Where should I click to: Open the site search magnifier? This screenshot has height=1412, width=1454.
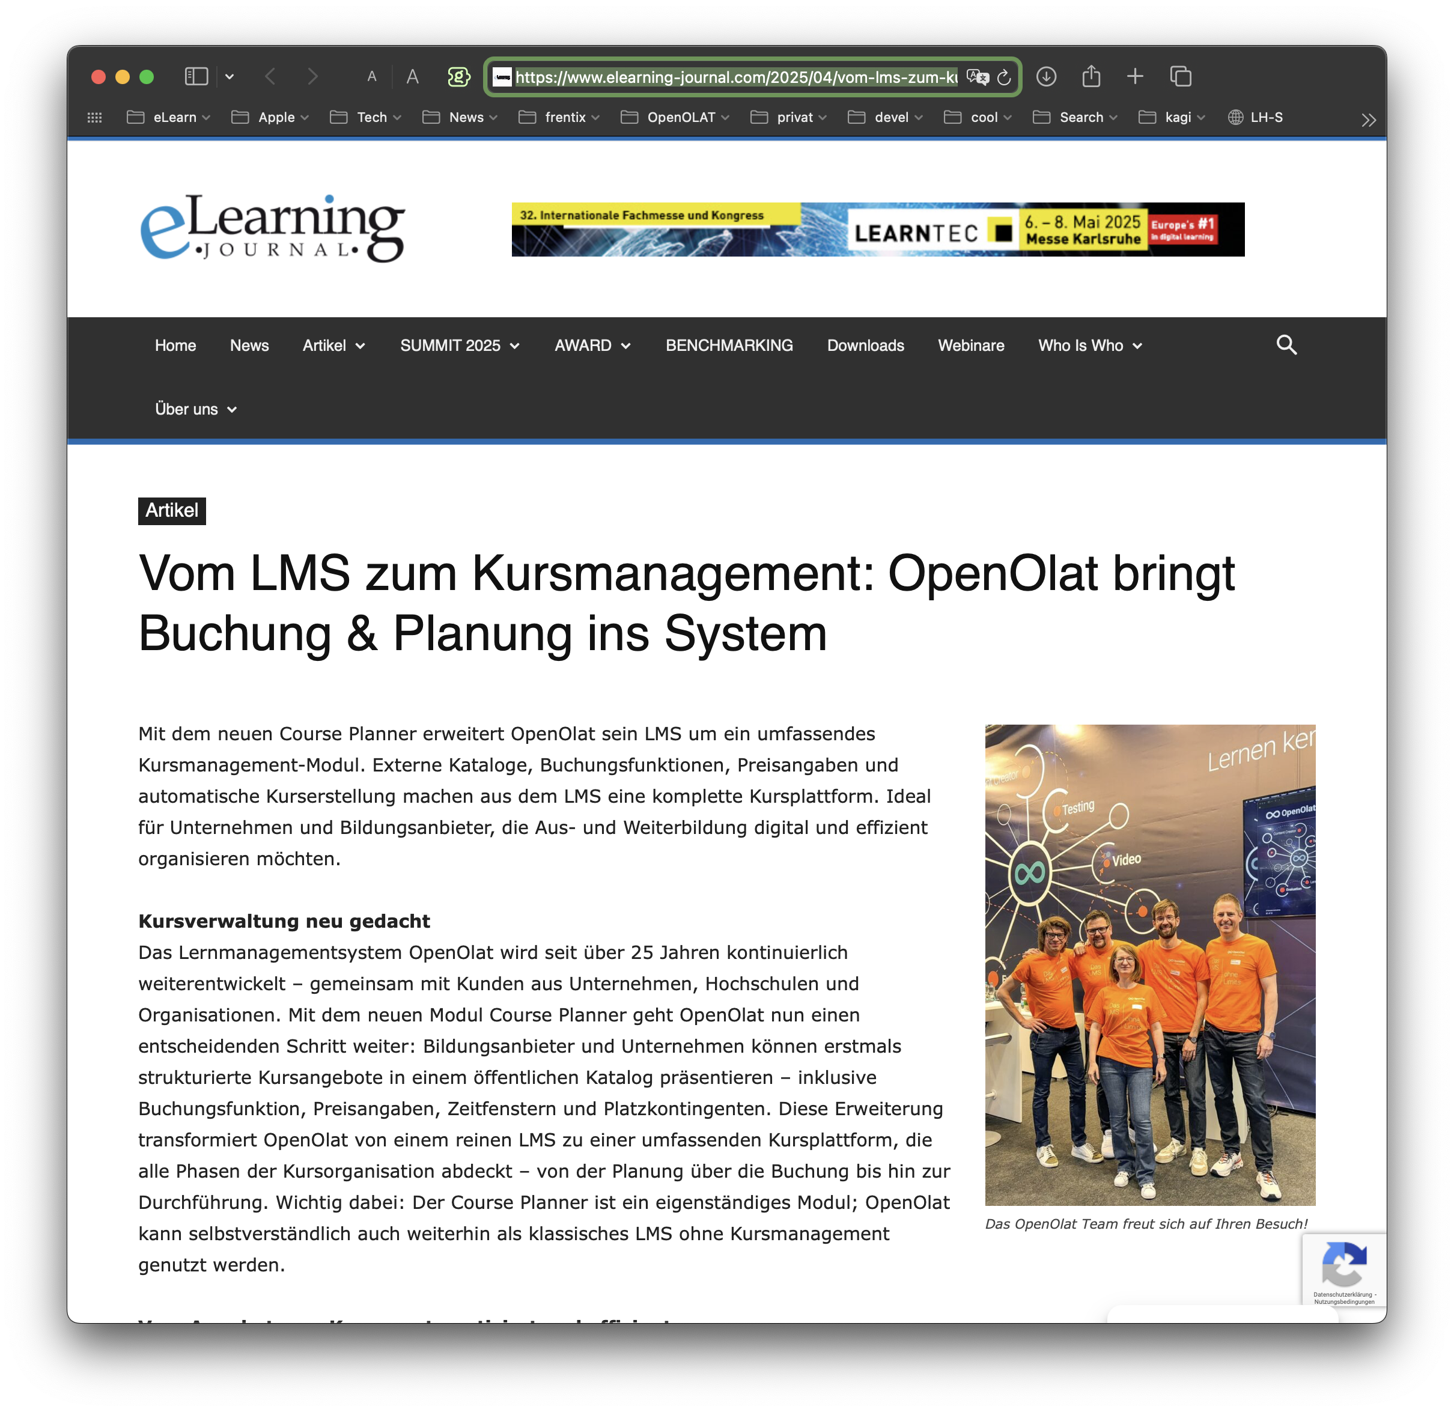[x=1286, y=345]
